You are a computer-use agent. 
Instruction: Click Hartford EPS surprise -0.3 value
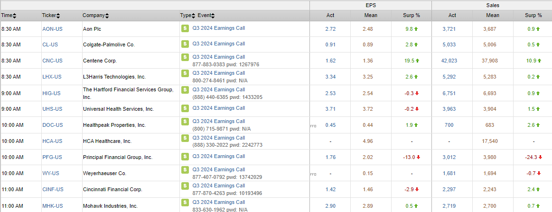410,93
